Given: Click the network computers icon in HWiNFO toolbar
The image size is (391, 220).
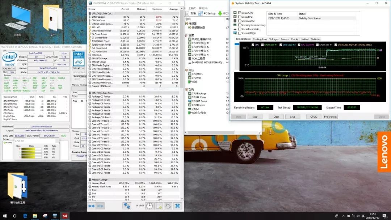Looking at the screenshot, I should click(127, 206).
